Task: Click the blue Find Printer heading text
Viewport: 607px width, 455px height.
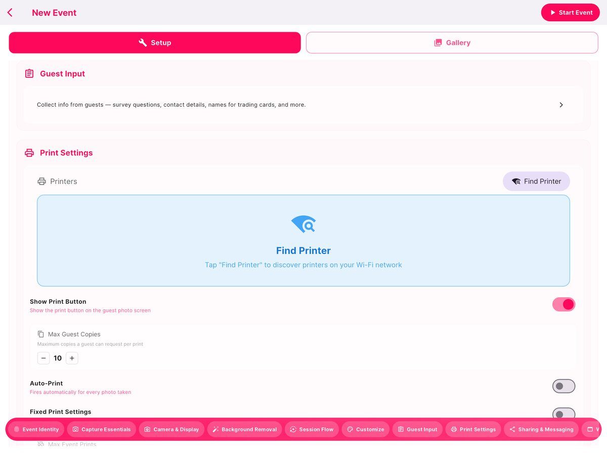Action: 303,251
